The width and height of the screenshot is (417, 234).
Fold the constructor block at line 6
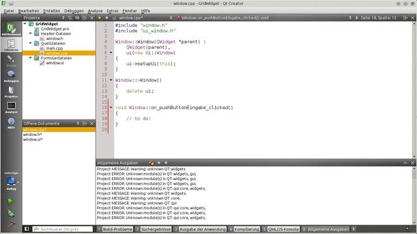click(111, 53)
